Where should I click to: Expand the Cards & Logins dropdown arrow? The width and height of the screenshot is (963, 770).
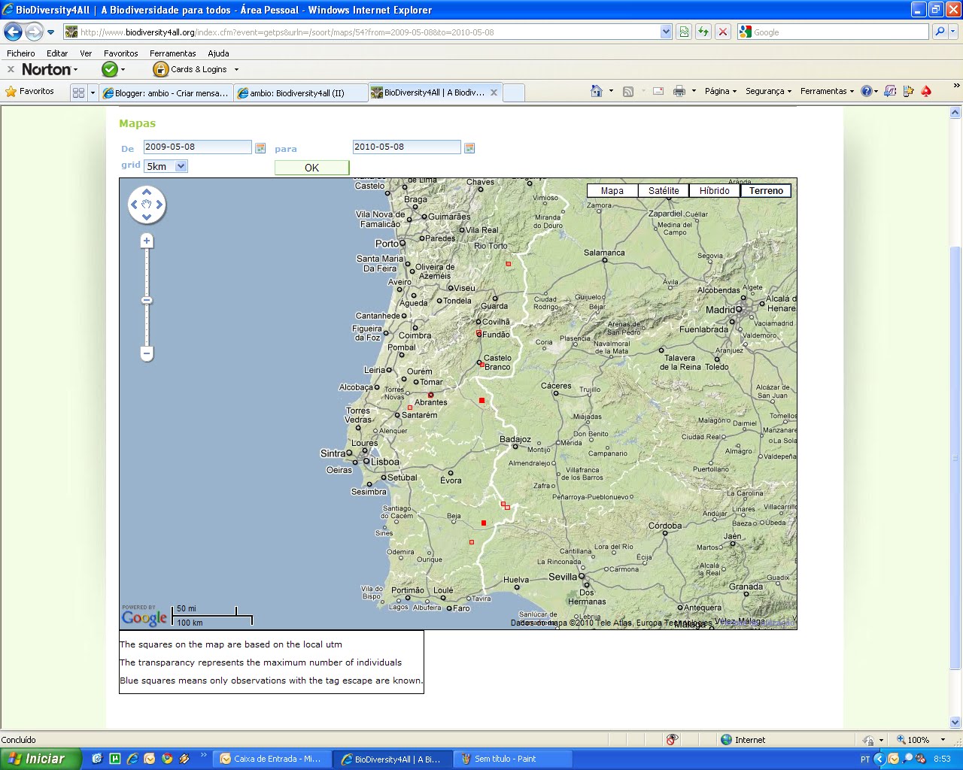point(236,69)
